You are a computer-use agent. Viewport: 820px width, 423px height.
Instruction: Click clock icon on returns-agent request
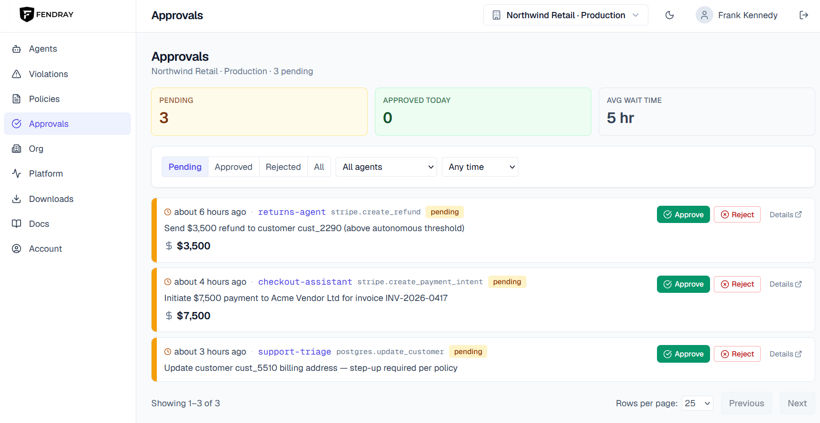(x=168, y=212)
